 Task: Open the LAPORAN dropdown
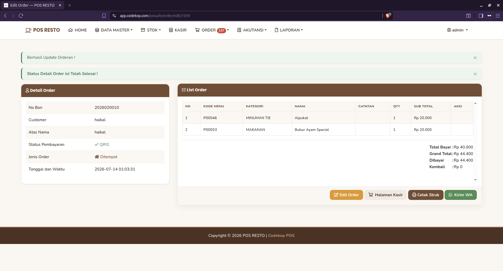click(289, 30)
